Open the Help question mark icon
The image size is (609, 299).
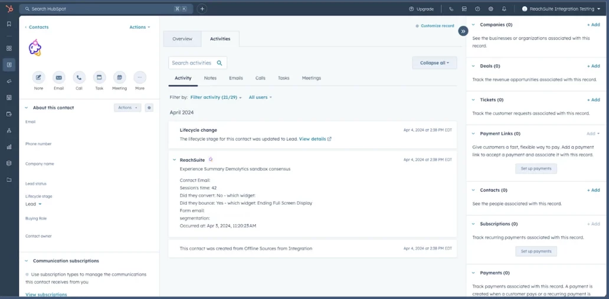tap(477, 9)
